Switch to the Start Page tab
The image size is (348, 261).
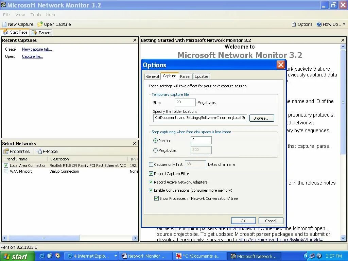[15, 32]
